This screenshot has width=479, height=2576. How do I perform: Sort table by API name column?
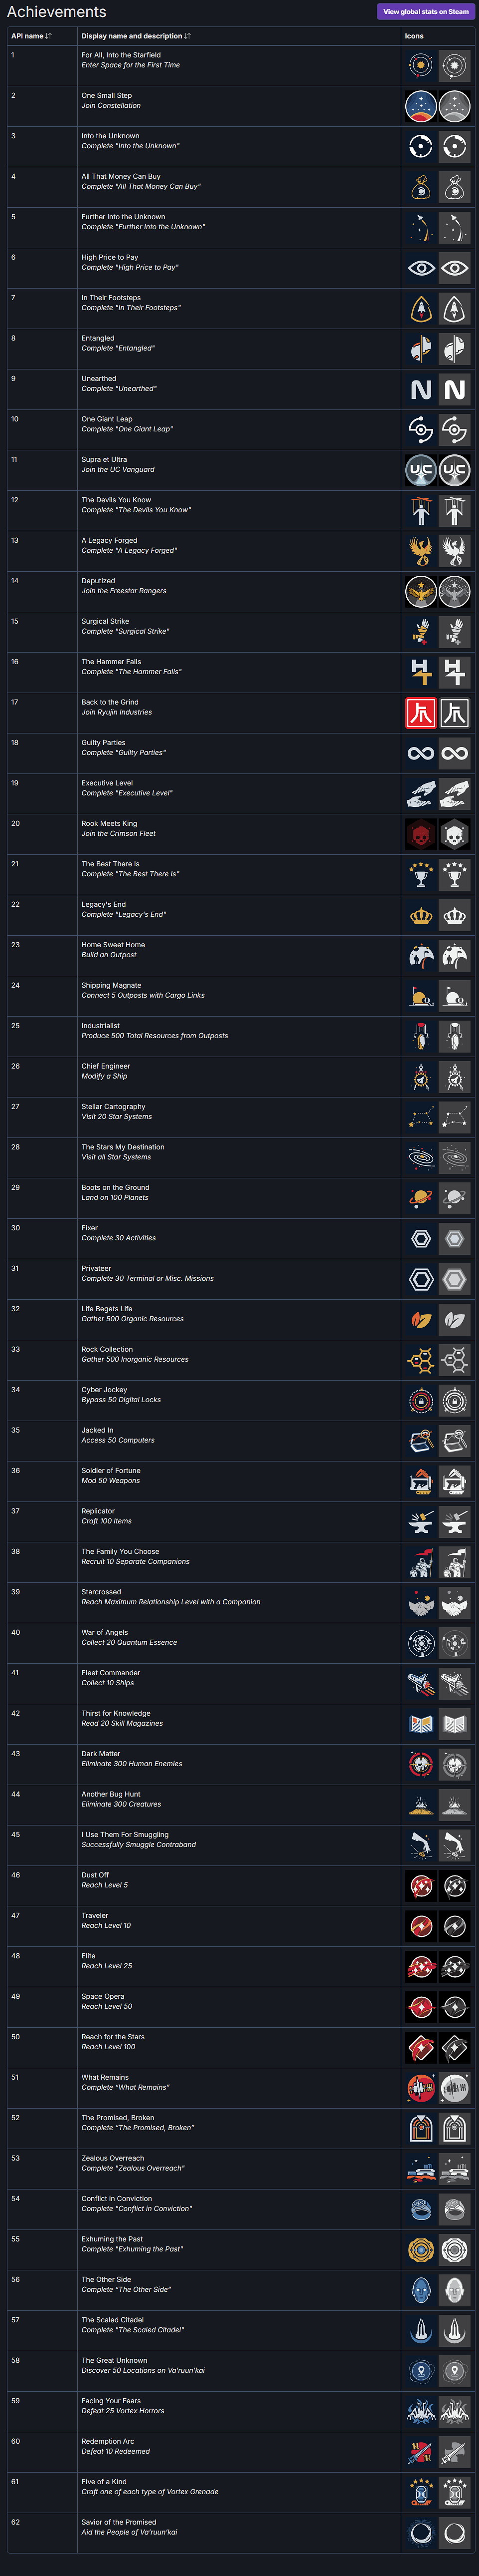(31, 36)
